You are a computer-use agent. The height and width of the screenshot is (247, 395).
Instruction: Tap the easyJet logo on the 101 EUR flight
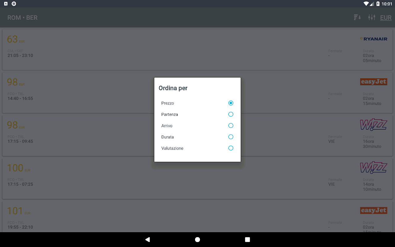pyautogui.click(x=373, y=211)
